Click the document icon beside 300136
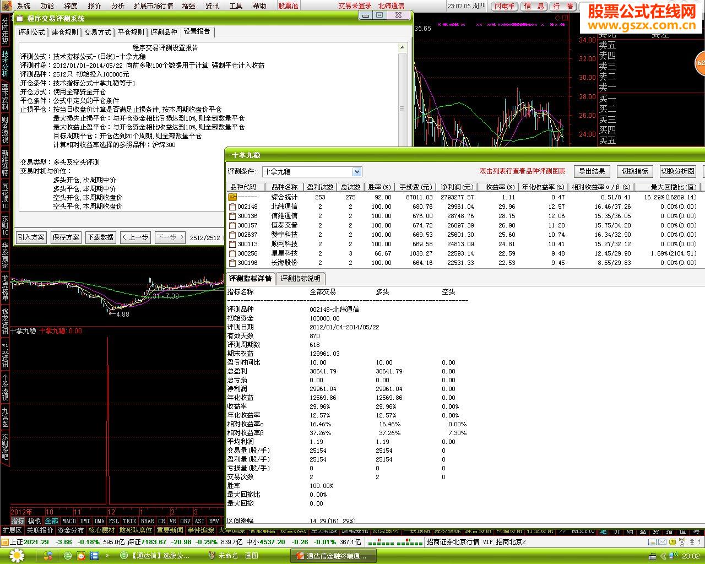The height and width of the screenshot is (564, 705). click(x=232, y=216)
